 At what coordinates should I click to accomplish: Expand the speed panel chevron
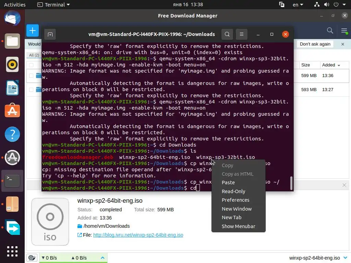102,258
